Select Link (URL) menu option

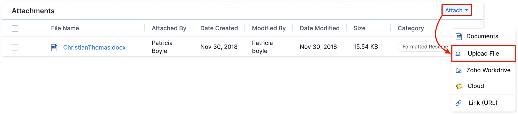coord(483,103)
